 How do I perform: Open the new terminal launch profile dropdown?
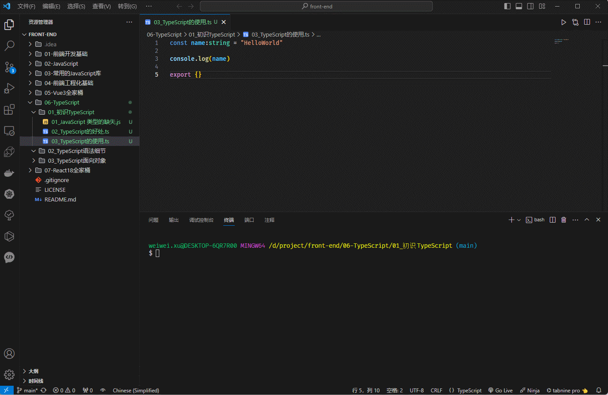(x=519, y=220)
